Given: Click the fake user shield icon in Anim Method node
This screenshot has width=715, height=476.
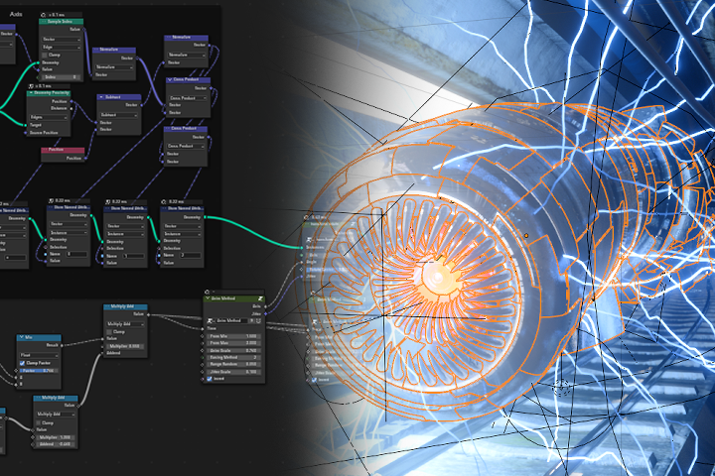Looking at the screenshot, I should pos(258,320).
